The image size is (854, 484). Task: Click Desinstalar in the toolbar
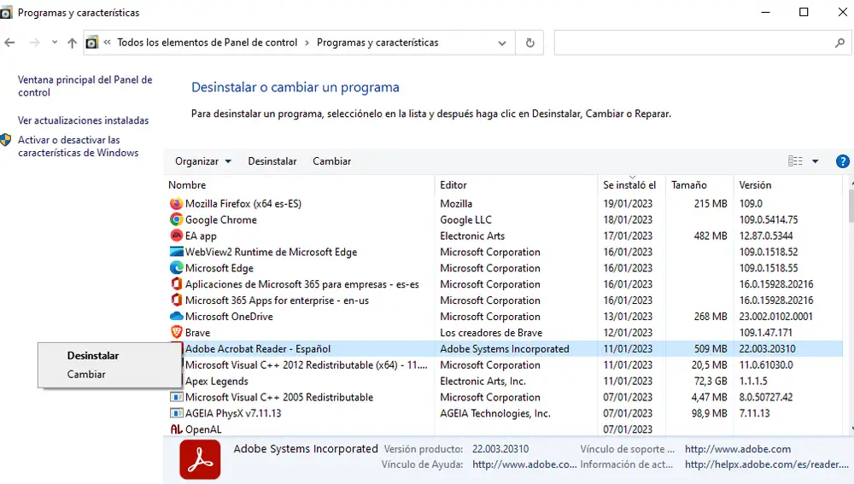tap(272, 161)
